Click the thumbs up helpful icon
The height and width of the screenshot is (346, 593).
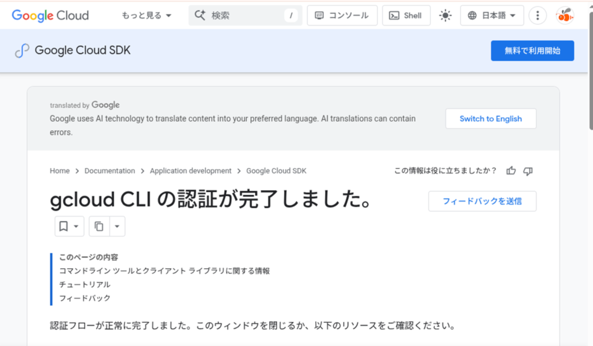(511, 171)
